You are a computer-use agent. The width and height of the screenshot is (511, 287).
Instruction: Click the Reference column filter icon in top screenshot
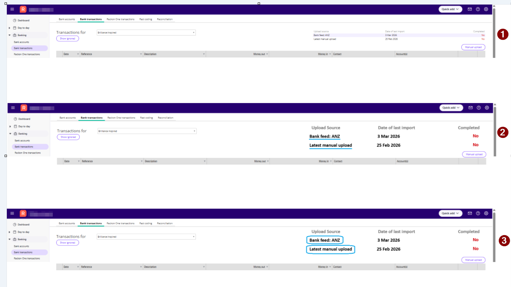[x=141, y=54]
